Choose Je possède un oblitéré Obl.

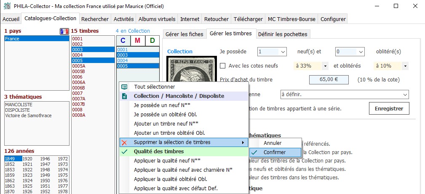(x=184, y=114)
